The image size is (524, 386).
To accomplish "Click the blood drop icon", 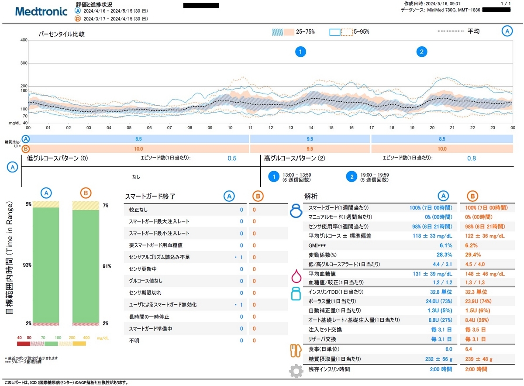I will point(296,276).
